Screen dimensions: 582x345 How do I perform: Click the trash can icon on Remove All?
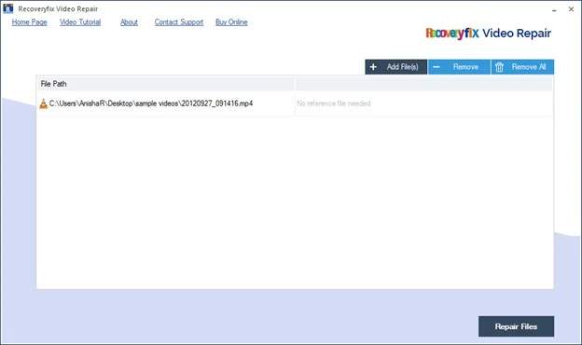click(500, 67)
